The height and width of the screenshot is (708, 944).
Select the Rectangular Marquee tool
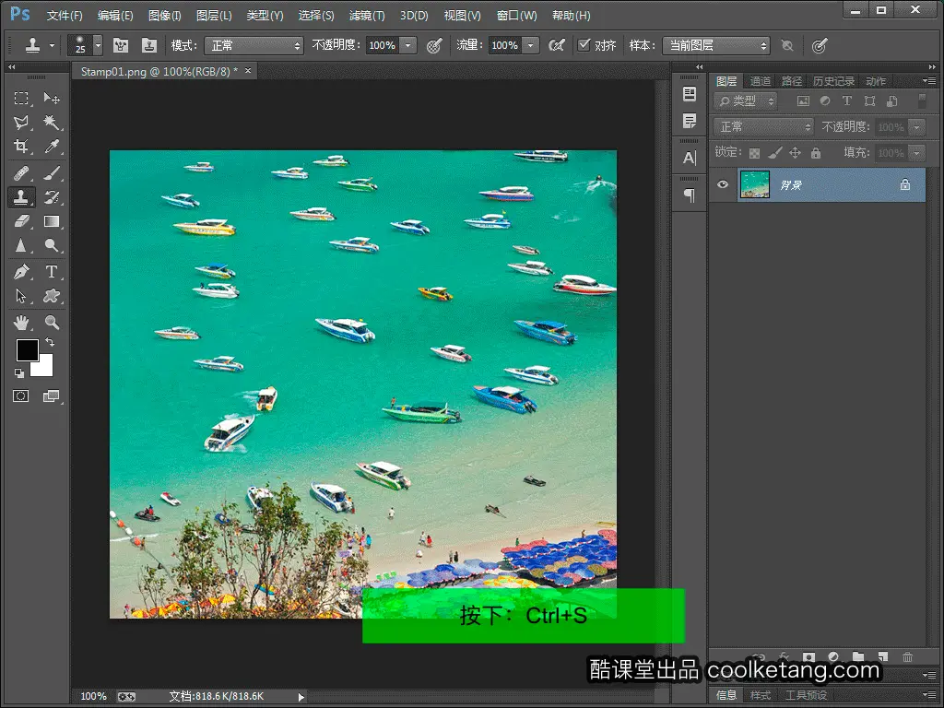click(21, 98)
